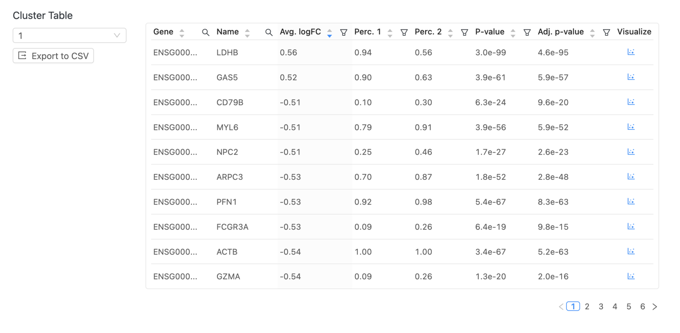
Task: Sort table by the Perc. 2 column
Action: [450, 33]
